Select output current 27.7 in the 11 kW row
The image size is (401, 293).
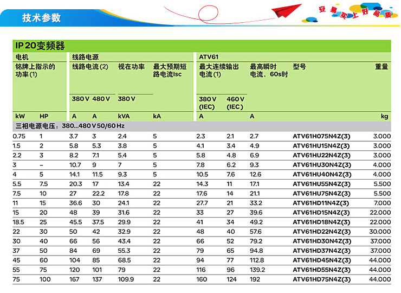click(x=202, y=203)
